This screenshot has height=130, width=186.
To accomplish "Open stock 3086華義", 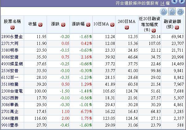I will point(10,105).
